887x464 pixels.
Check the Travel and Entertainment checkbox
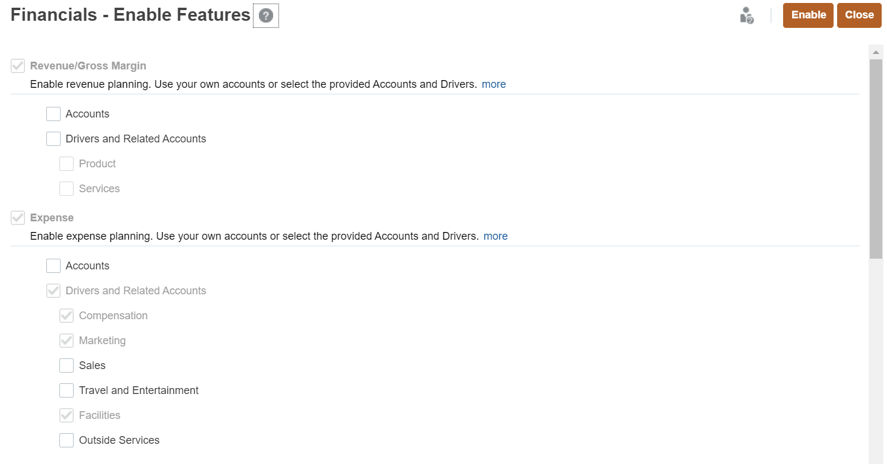[x=66, y=390]
